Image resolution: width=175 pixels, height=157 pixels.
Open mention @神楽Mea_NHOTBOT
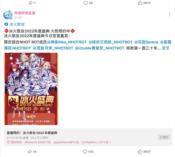tap(67, 42)
